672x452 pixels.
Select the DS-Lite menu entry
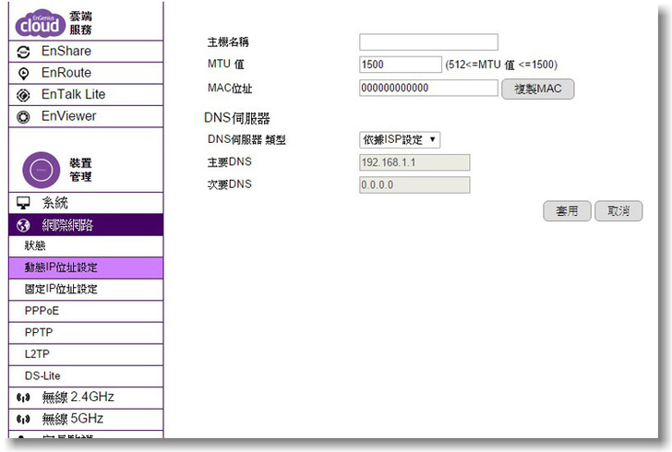point(42,376)
